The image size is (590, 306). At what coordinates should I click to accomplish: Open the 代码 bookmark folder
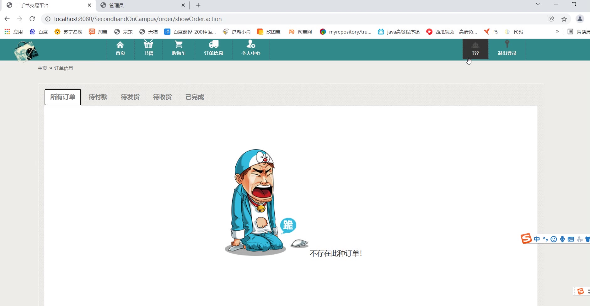(x=514, y=32)
